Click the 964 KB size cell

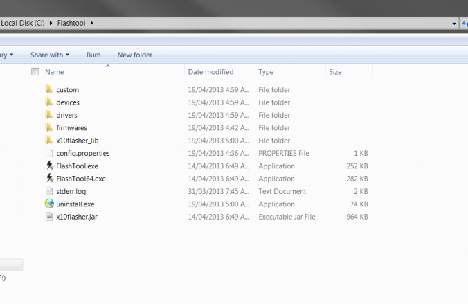tap(357, 217)
